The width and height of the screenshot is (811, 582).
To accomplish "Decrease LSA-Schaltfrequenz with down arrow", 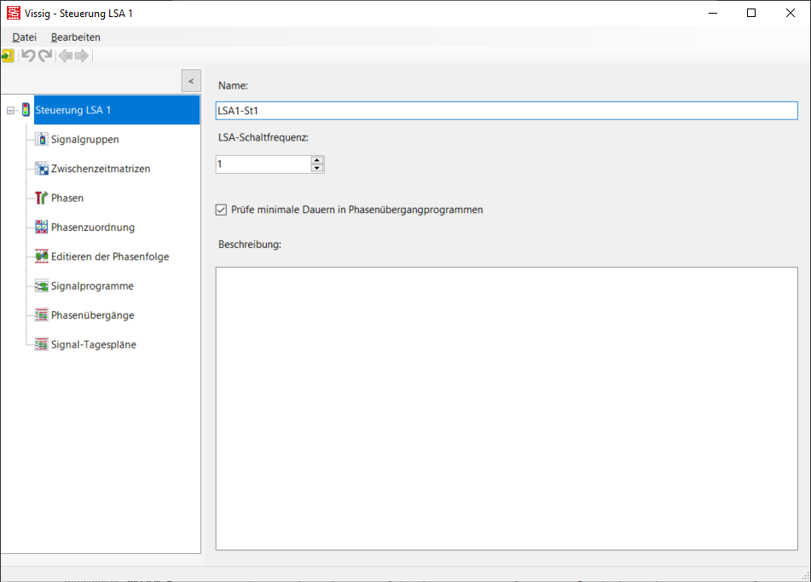I will pyautogui.click(x=317, y=168).
